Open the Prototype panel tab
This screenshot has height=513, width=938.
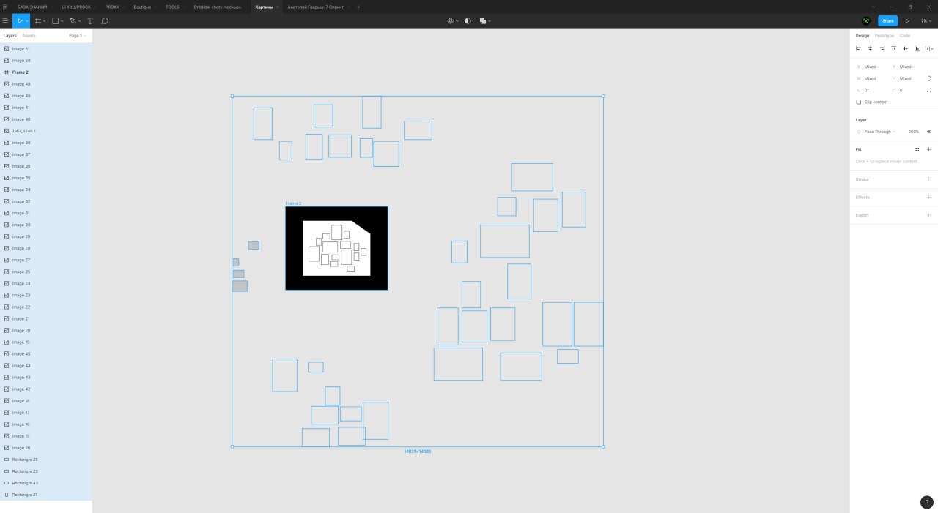coord(885,35)
